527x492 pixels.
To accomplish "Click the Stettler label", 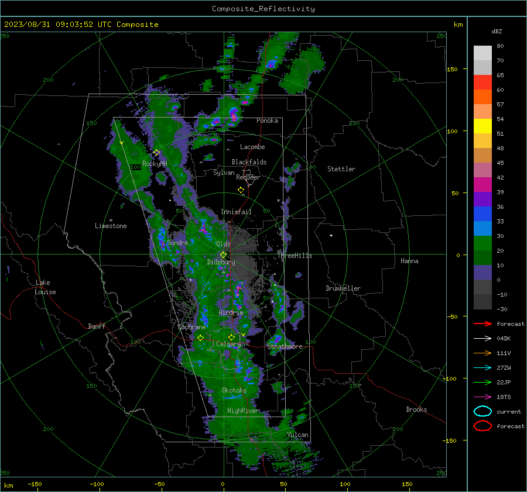I will [341, 169].
